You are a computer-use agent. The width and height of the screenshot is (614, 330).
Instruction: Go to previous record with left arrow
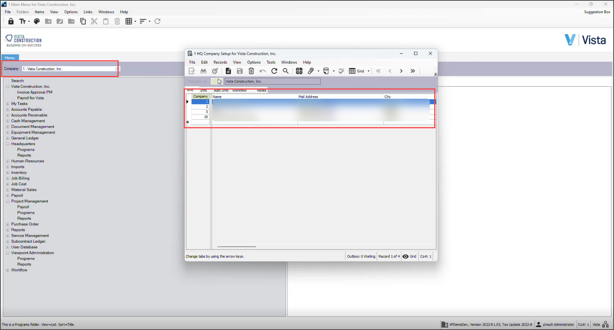(390, 71)
